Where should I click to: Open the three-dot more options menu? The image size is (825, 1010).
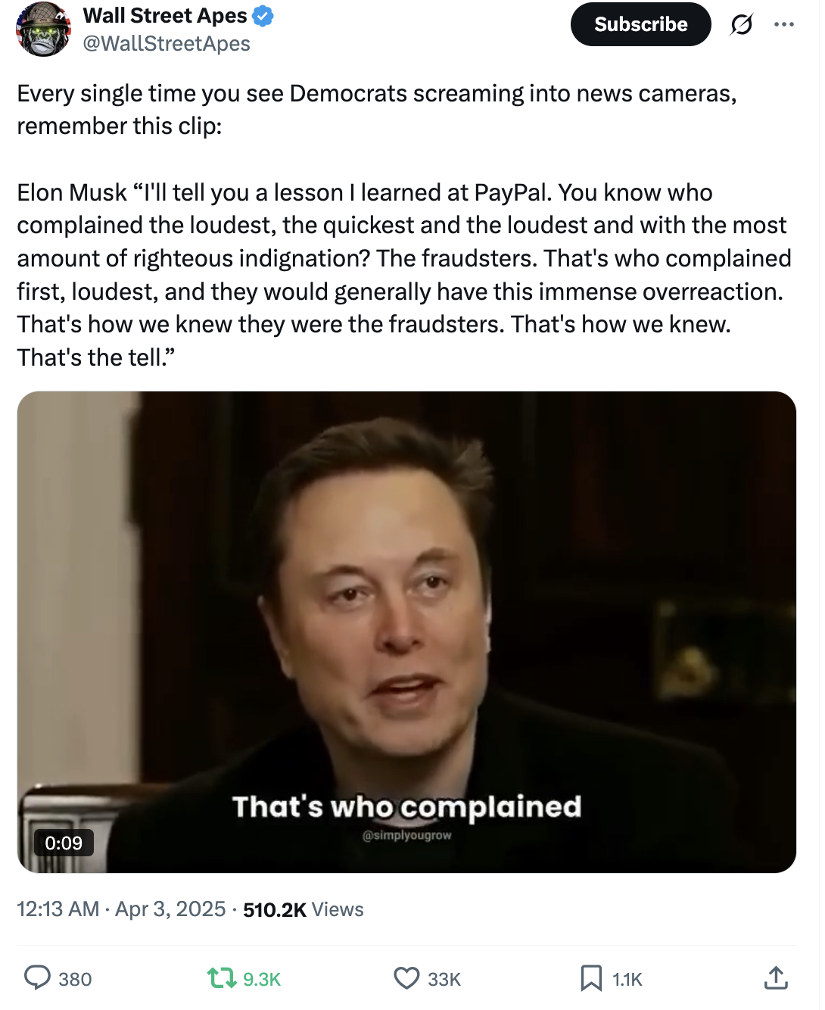click(x=784, y=25)
